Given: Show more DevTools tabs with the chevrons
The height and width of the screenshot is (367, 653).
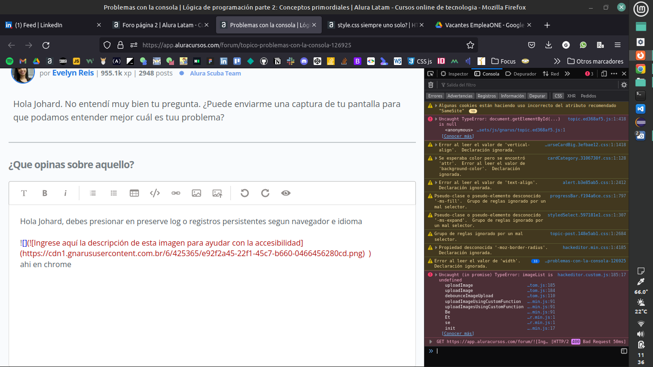Looking at the screenshot, I should (567, 74).
